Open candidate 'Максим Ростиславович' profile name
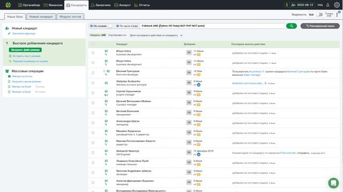 pyautogui.click(x=136, y=141)
